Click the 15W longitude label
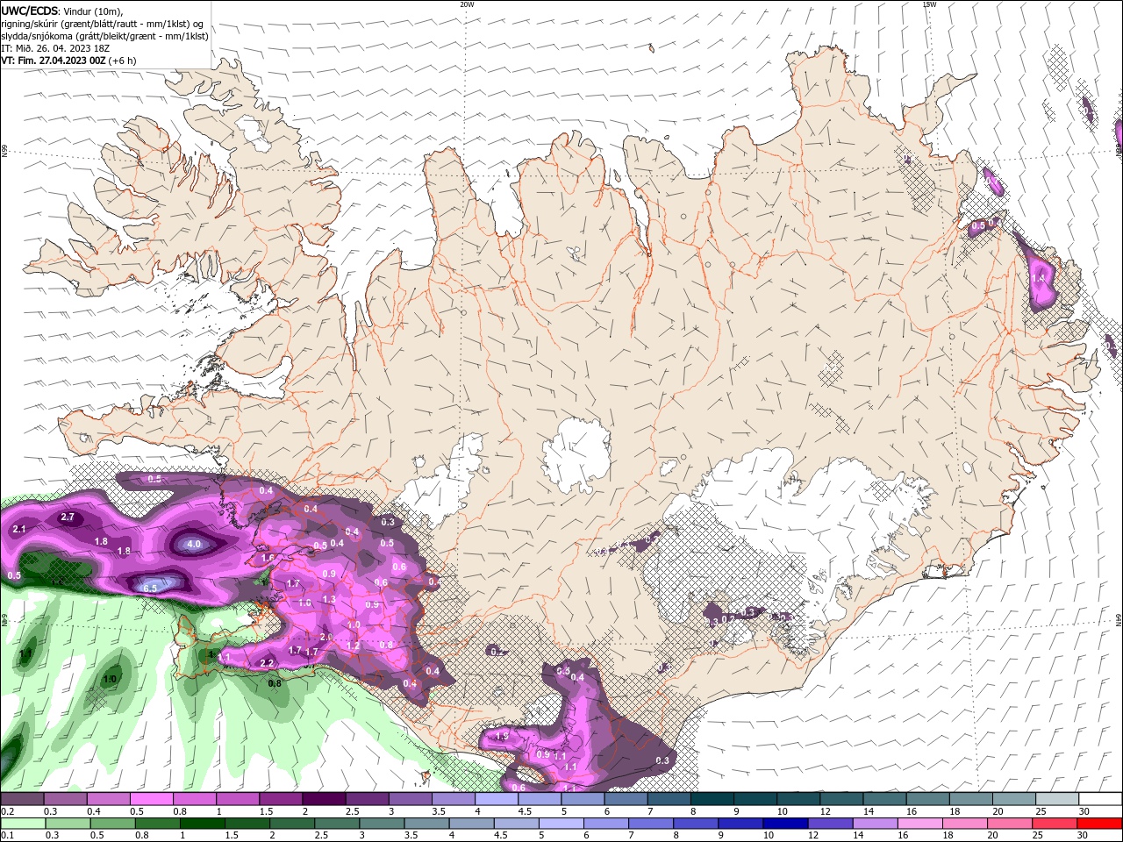This screenshot has height=842, width=1123. [x=929, y=4]
